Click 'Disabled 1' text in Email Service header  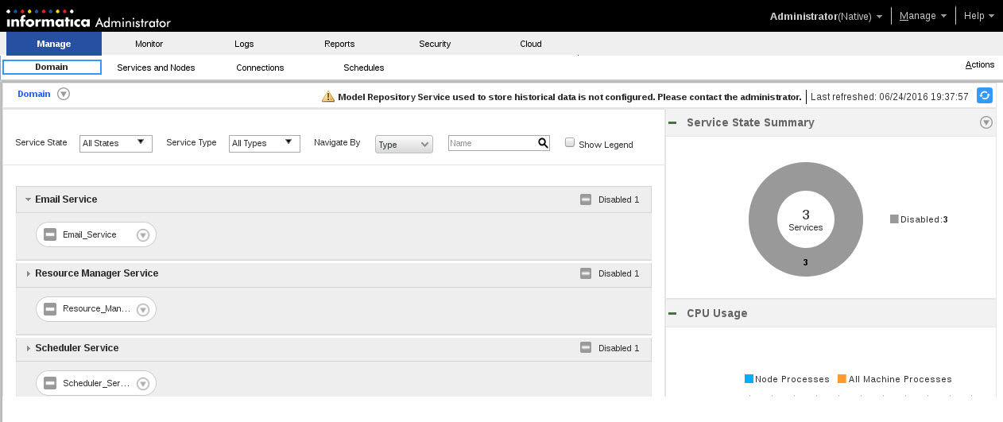coord(618,199)
